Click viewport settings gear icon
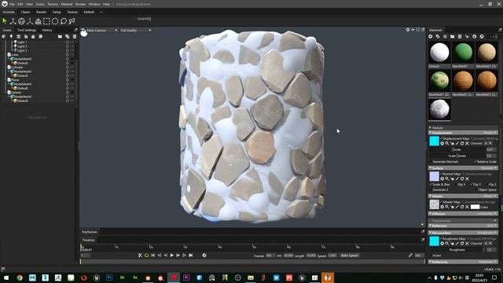The image size is (503, 283). 408,30
